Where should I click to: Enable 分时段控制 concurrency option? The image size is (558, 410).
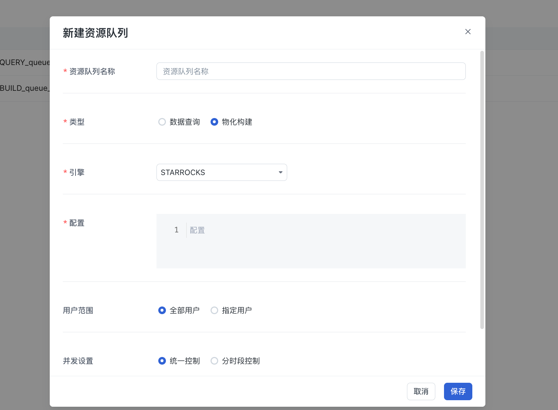(x=215, y=361)
